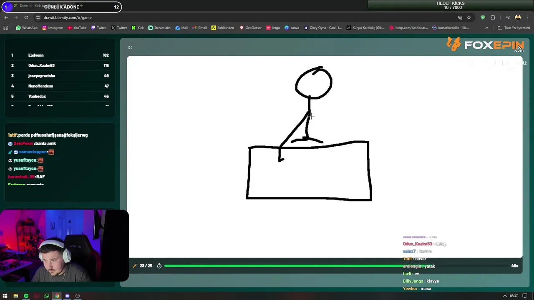
Task: Reload the drawit.blamity.com page
Action: [x=26, y=17]
